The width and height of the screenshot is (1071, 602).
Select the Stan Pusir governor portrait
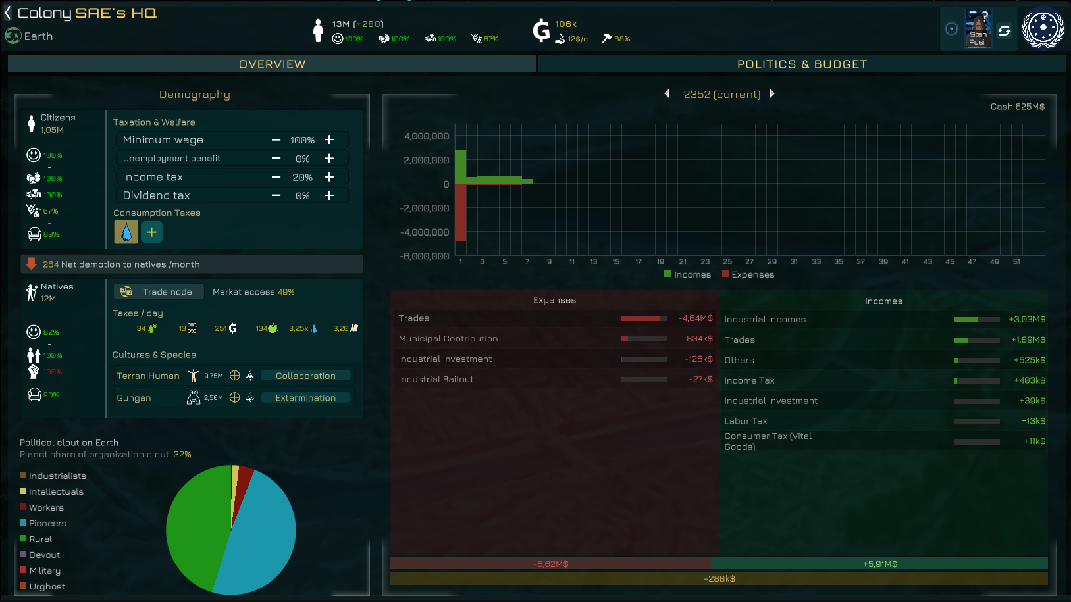[x=979, y=28]
